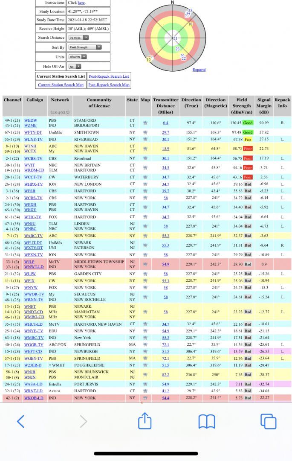Open map icon in WABC-TV row
This screenshot has width=292, height=461.
(x=145, y=236)
